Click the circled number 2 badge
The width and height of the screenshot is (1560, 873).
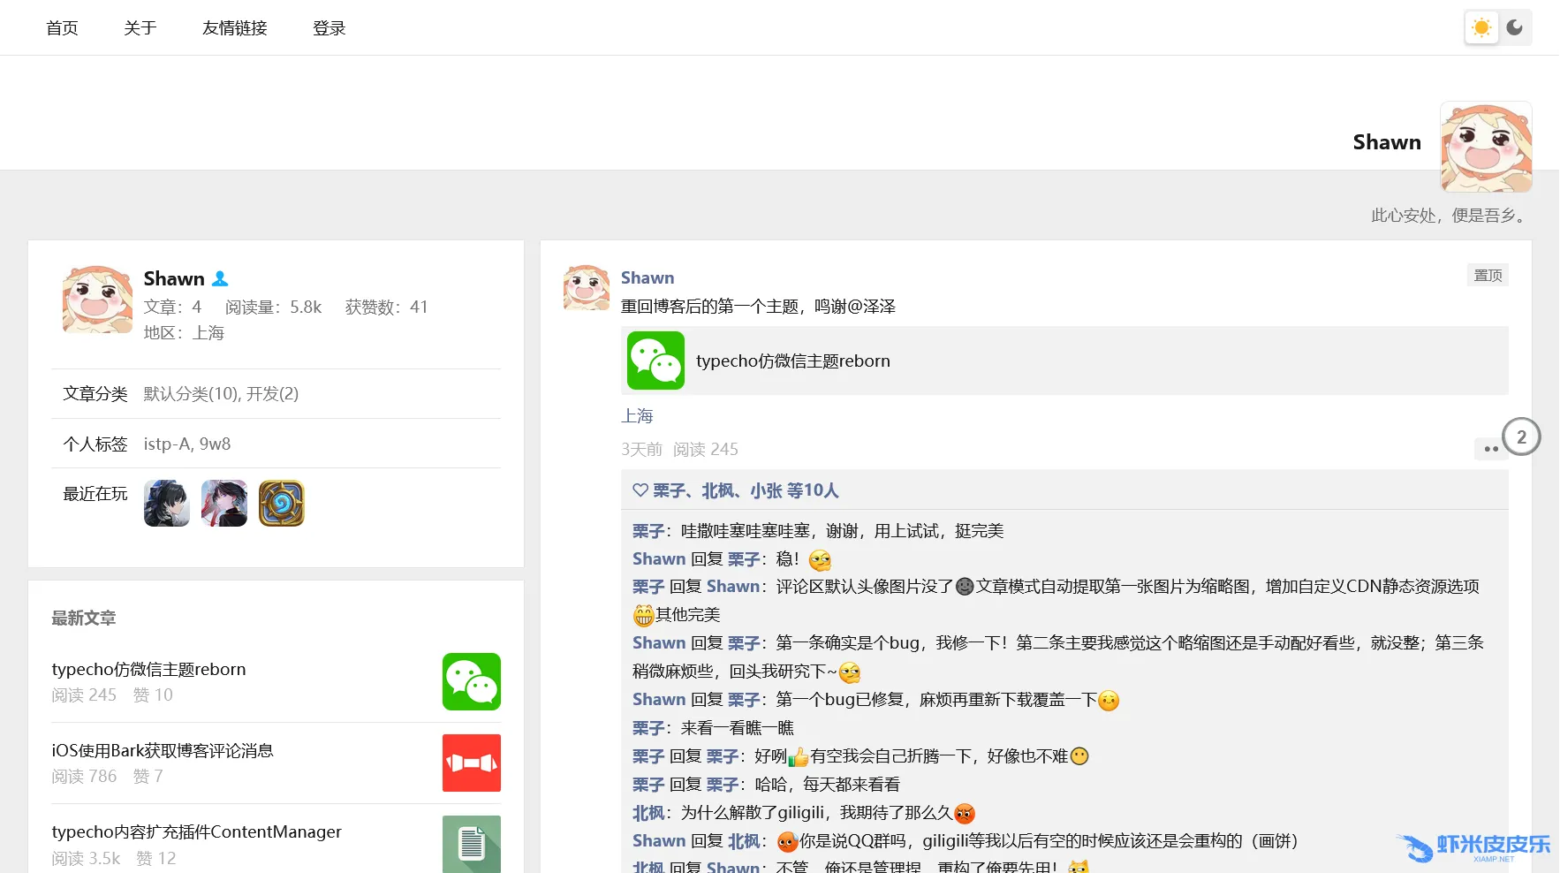click(1521, 436)
